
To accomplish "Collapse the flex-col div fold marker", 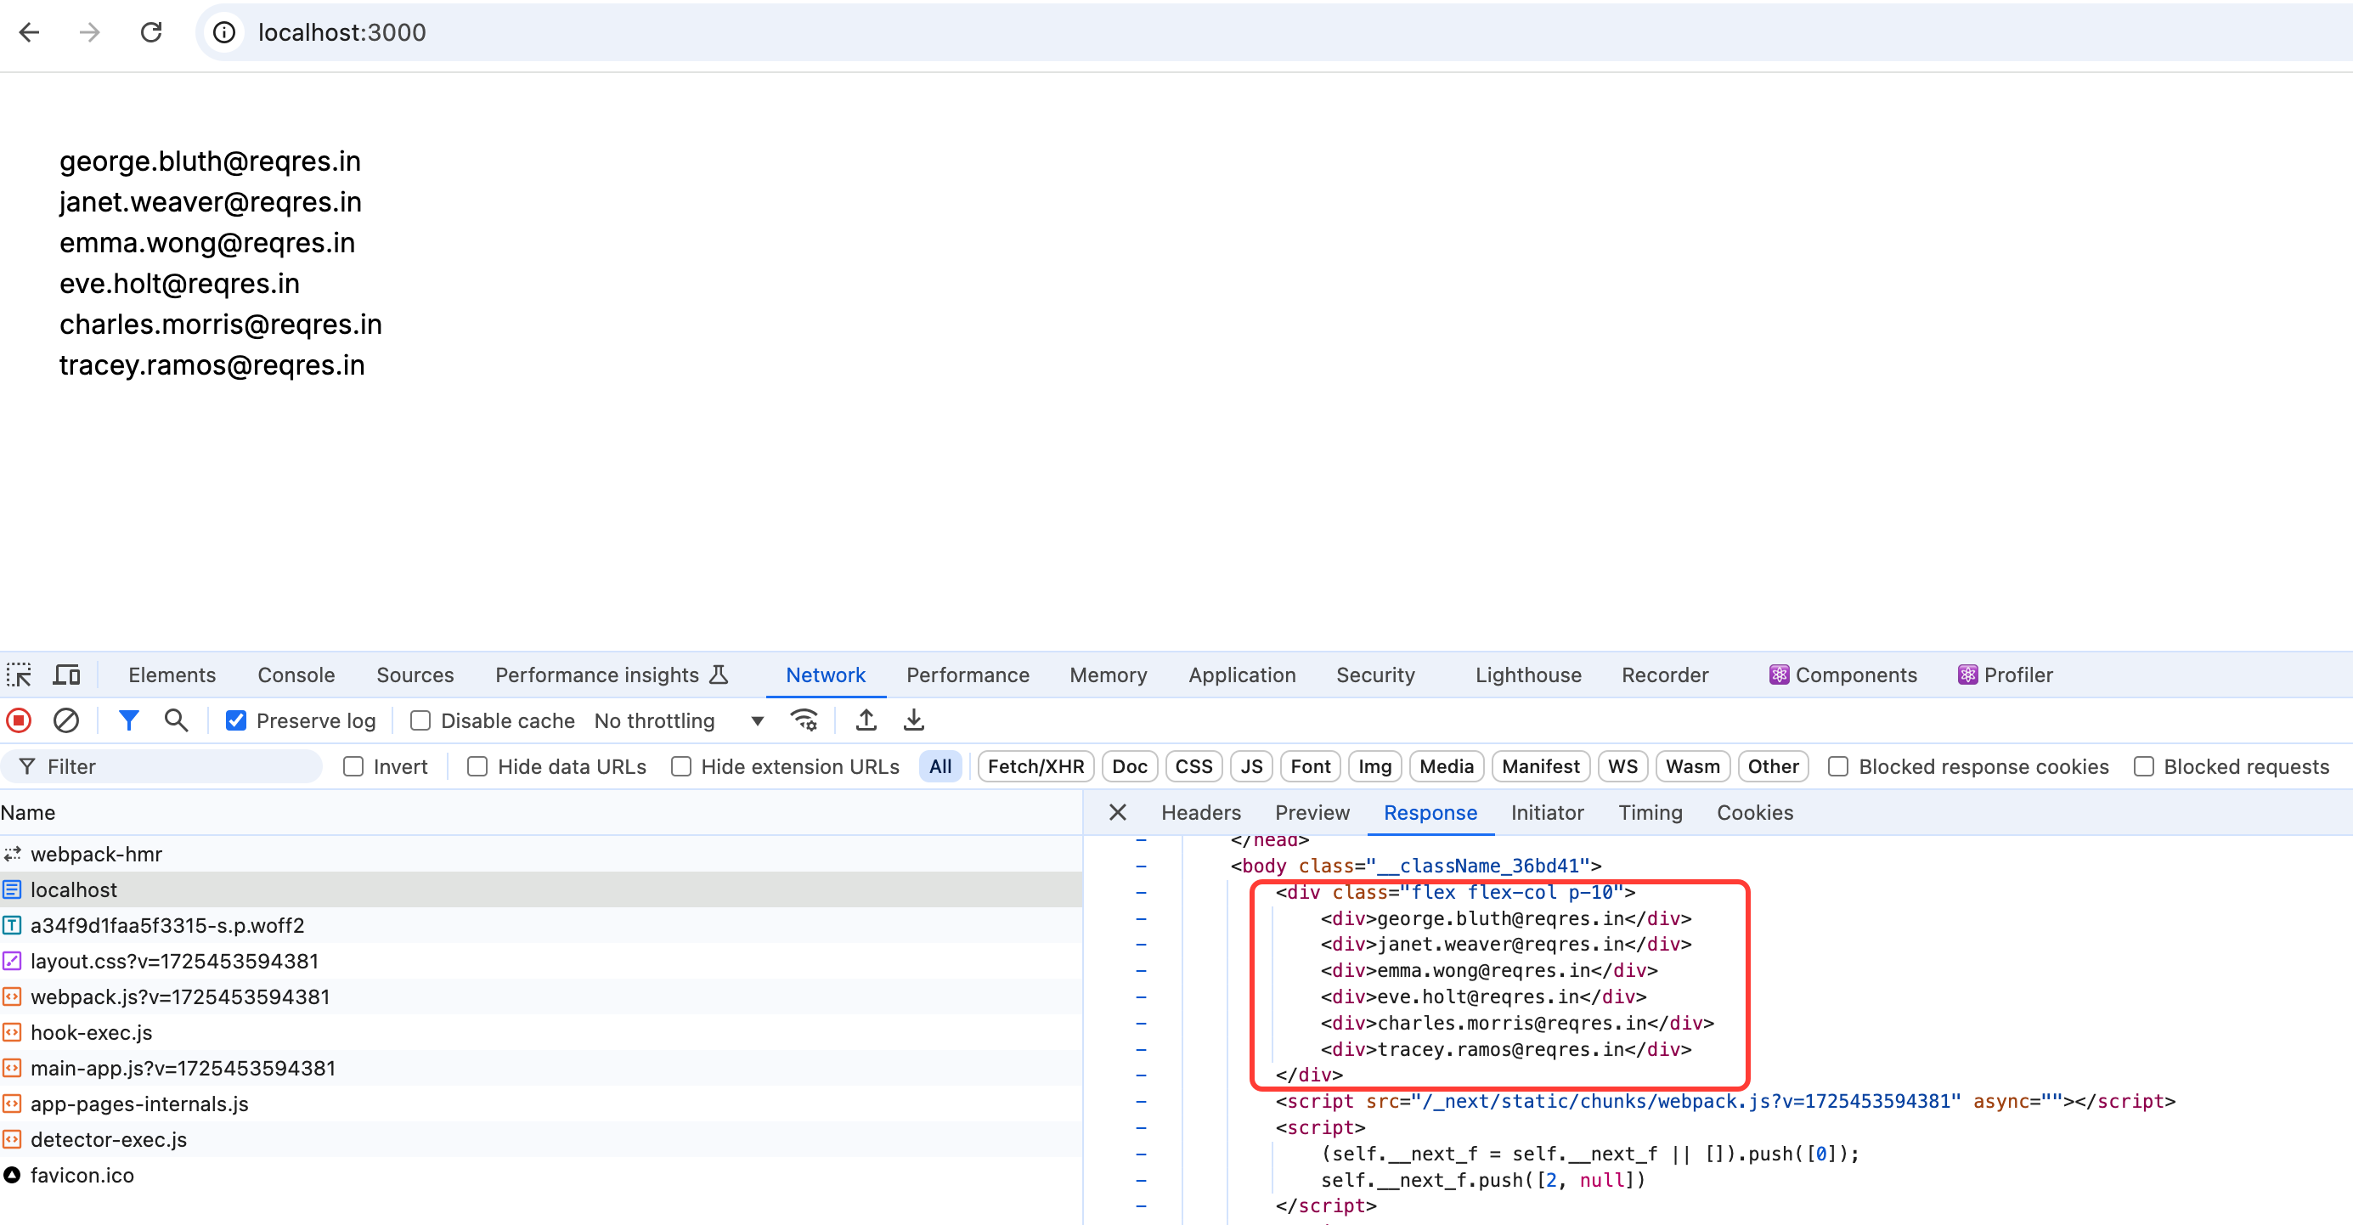I will 1141,893.
